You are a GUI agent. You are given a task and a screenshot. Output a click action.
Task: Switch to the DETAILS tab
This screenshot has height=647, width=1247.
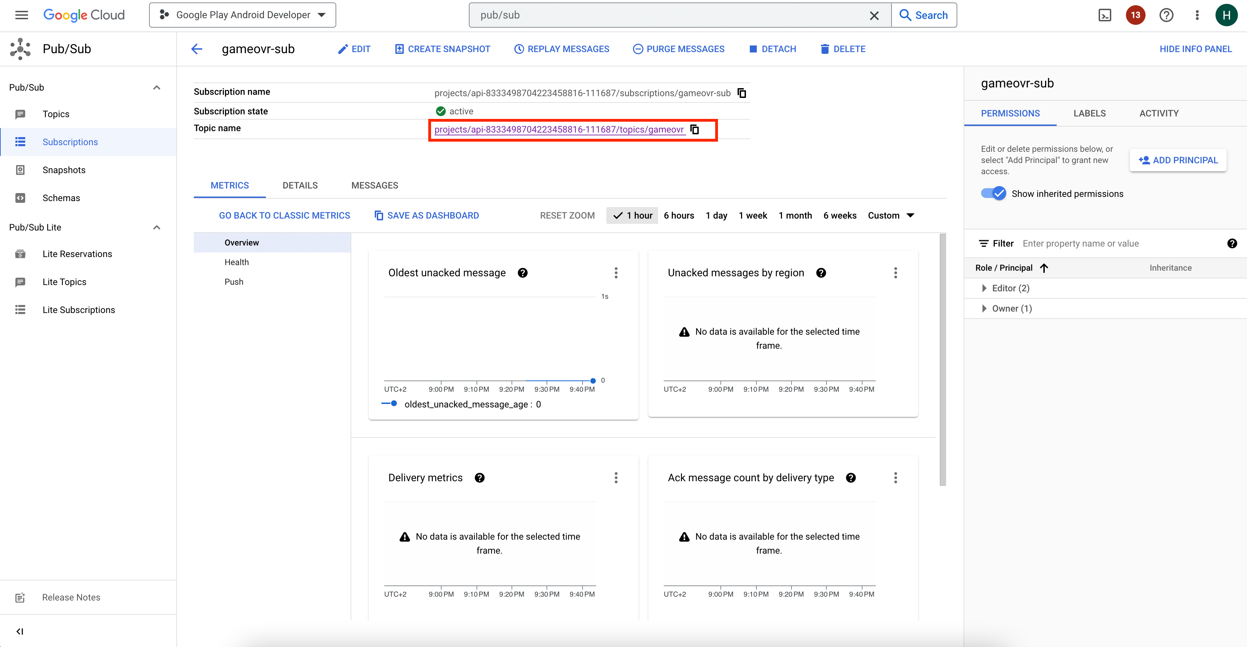[x=300, y=186]
